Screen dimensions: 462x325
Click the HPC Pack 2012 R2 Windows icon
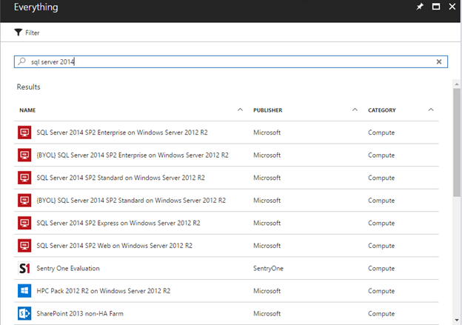click(x=24, y=291)
